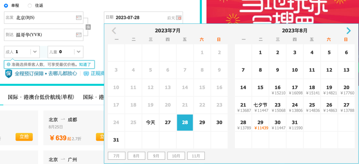Viewport: 359px width, 164px height.
Task: Dismiss tip via 知道了 link
Action: tap(85, 65)
